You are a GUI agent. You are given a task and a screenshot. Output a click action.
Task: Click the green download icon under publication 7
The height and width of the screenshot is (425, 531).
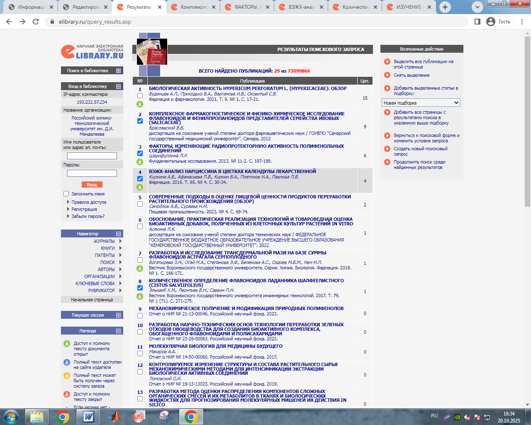140,269
